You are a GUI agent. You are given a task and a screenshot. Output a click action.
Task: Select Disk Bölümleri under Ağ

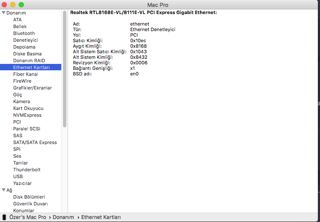click(x=29, y=197)
